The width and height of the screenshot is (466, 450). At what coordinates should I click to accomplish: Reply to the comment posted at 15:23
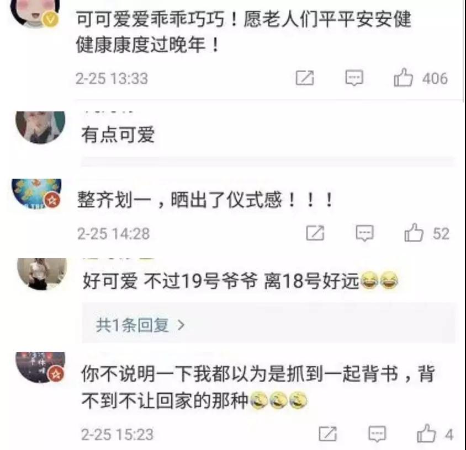377,433
